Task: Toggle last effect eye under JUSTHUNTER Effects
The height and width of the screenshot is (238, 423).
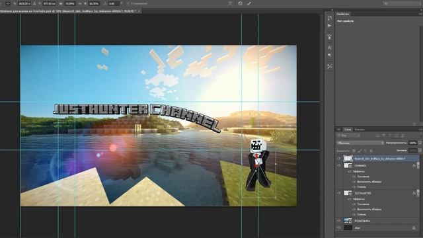Action: pyautogui.click(x=354, y=214)
